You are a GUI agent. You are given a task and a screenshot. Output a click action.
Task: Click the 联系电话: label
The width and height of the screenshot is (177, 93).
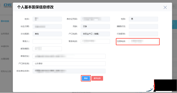point(73,41)
